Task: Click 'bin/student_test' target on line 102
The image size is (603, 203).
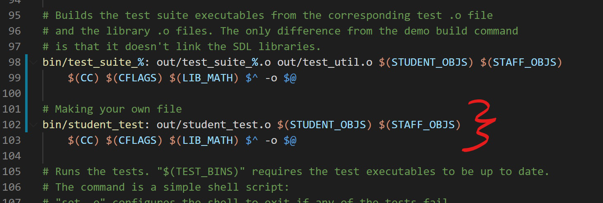Action: pyautogui.click(x=93, y=125)
